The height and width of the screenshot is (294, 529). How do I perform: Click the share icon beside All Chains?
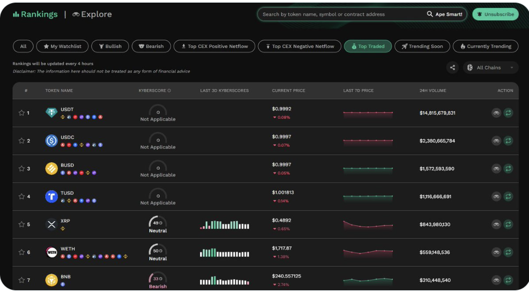tap(453, 67)
